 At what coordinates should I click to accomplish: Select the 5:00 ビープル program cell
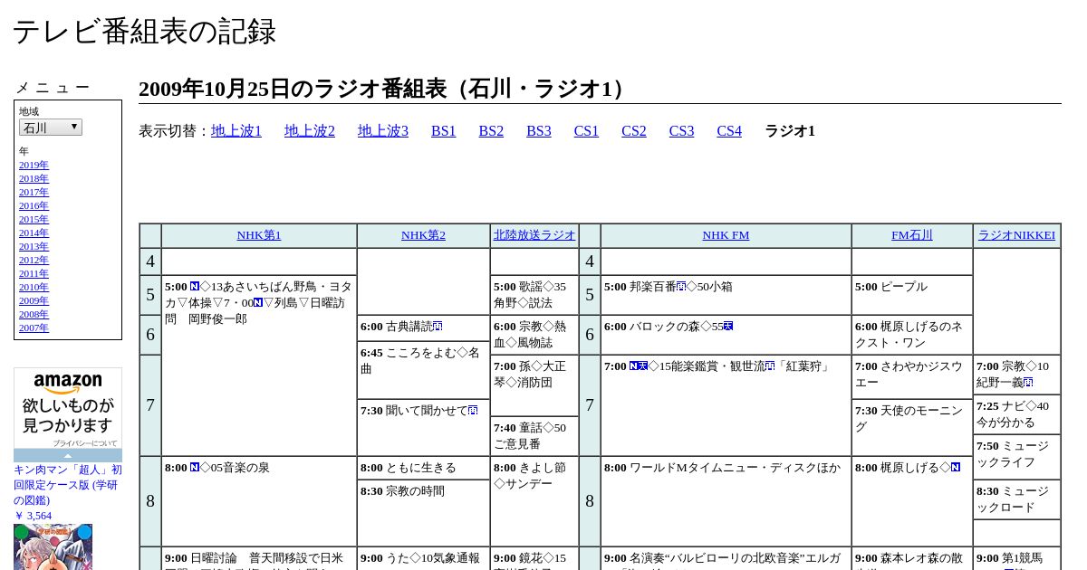pyautogui.click(x=912, y=295)
